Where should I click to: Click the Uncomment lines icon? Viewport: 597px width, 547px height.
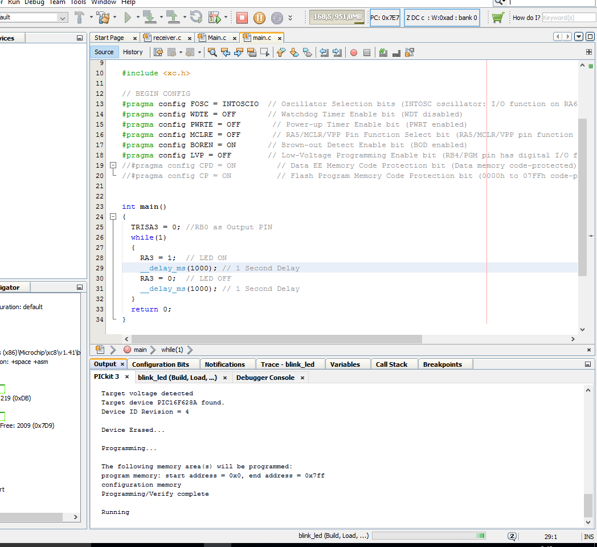[396, 52]
